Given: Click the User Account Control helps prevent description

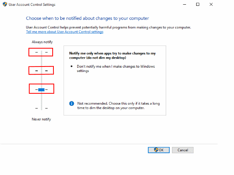Looking at the screenshot, I should pyautogui.click(x=108, y=28).
